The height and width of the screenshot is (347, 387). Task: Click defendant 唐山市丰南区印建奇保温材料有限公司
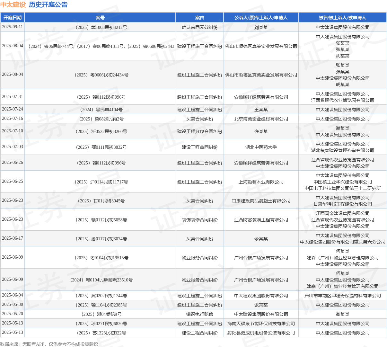click(343, 296)
